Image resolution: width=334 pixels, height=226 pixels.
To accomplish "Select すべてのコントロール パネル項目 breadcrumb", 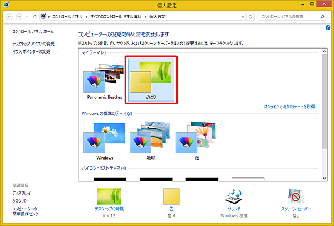I will click(116, 17).
